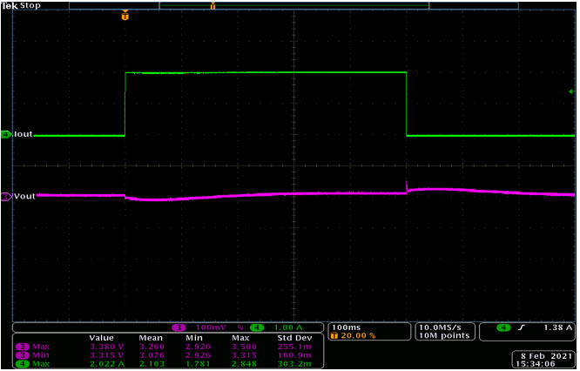
Task: Click the expansion point marker in overview bar
Action: pyautogui.click(x=212, y=5)
